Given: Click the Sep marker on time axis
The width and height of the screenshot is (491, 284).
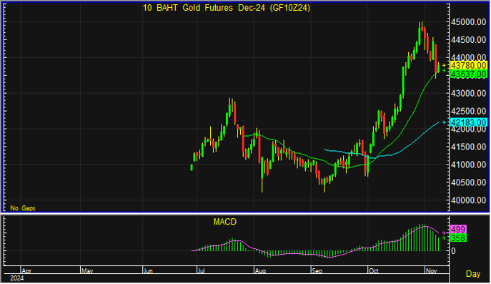Looking at the screenshot, I should pyautogui.click(x=317, y=270).
